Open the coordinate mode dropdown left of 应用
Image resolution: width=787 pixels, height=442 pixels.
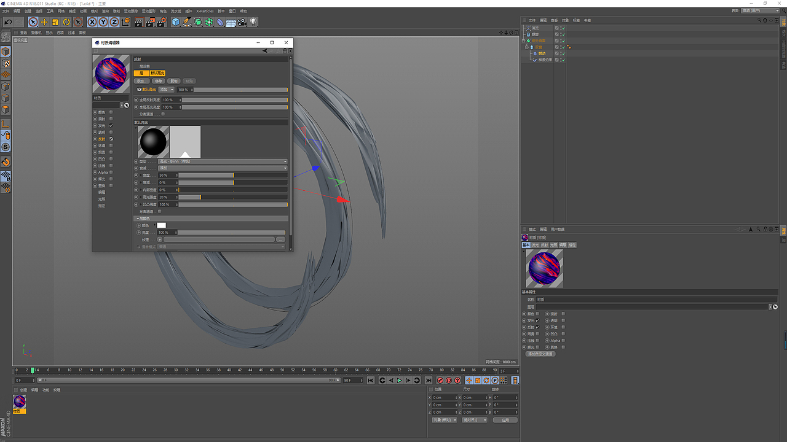[x=445, y=420]
